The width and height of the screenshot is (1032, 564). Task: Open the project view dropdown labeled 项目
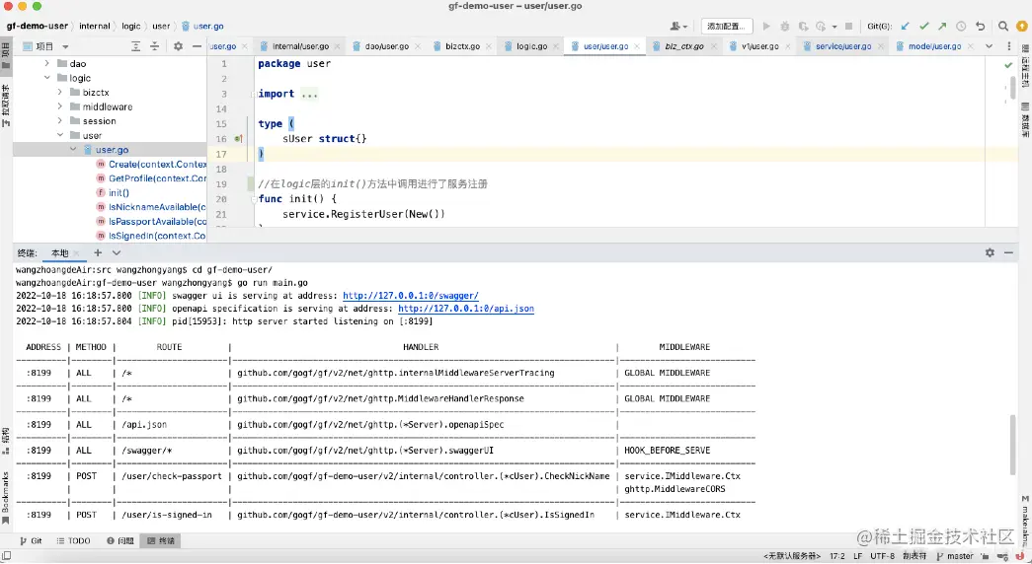tap(46, 46)
